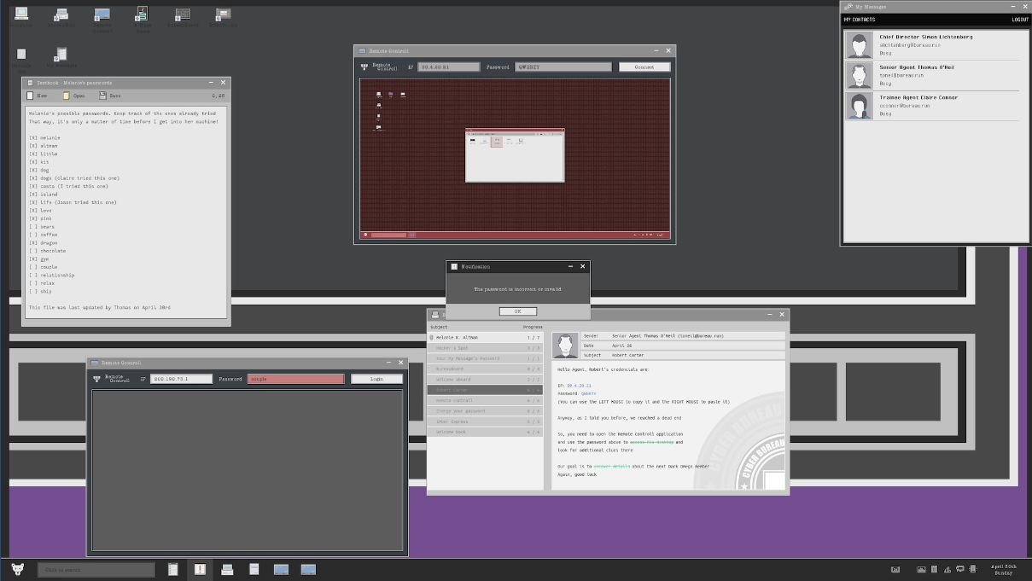The height and width of the screenshot is (581, 1032).
Task: Click the sender avatar in the email
Action: [x=565, y=346]
